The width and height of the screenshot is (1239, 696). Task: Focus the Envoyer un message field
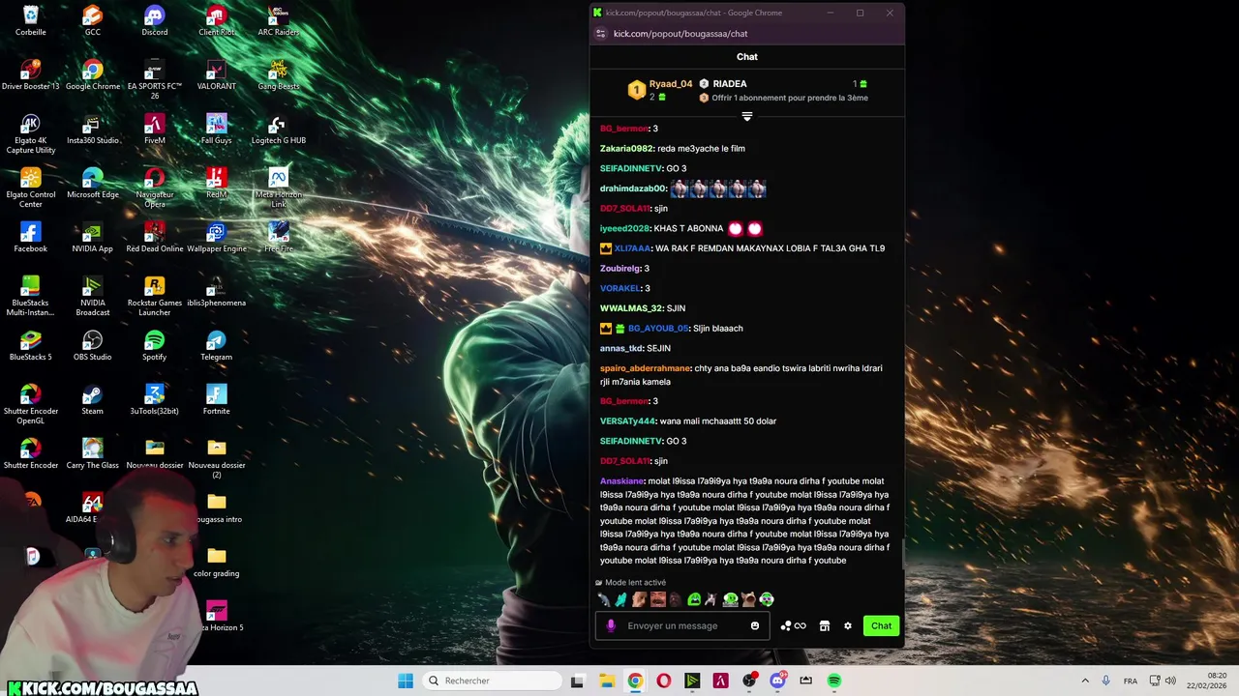point(682,626)
